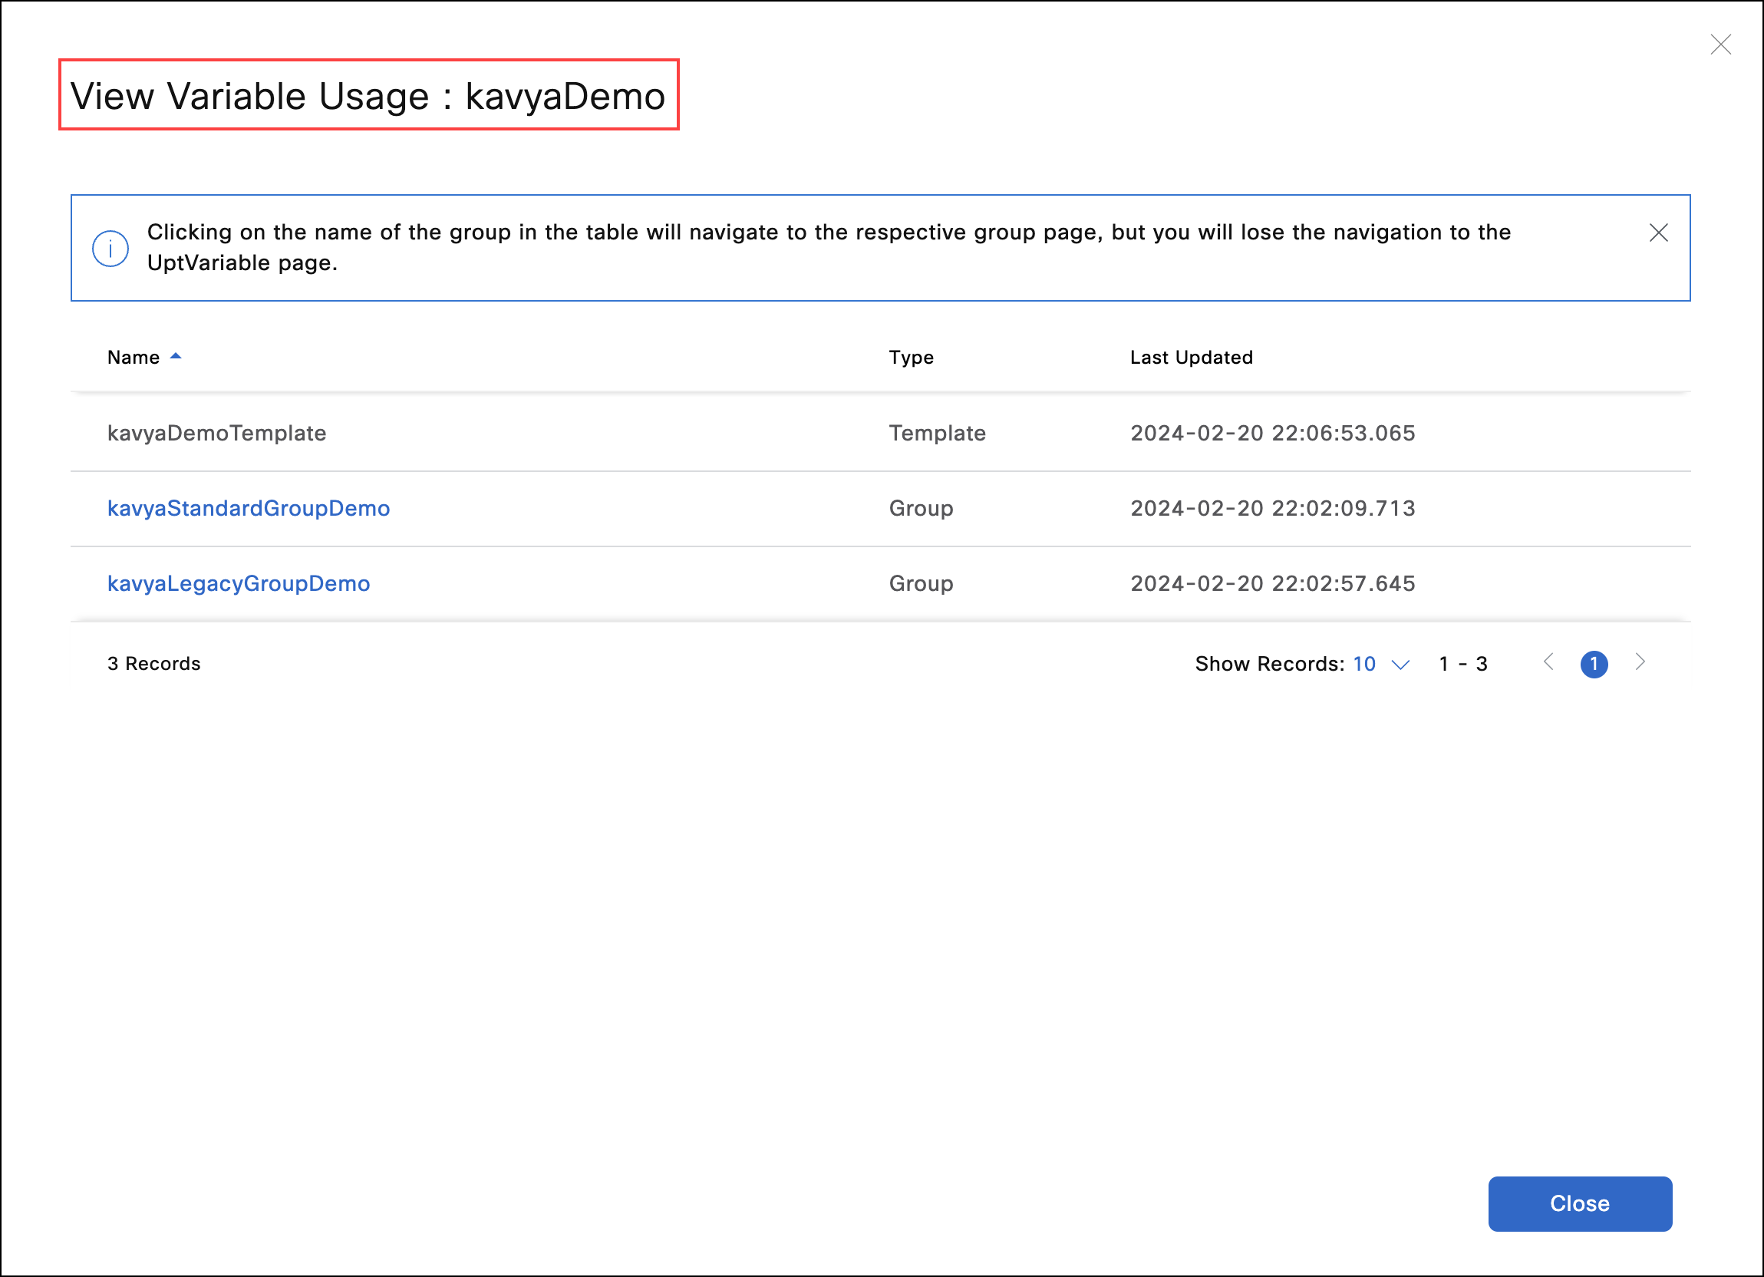
Task: Select the kavyaDemoTemplate row name
Action: pos(217,433)
